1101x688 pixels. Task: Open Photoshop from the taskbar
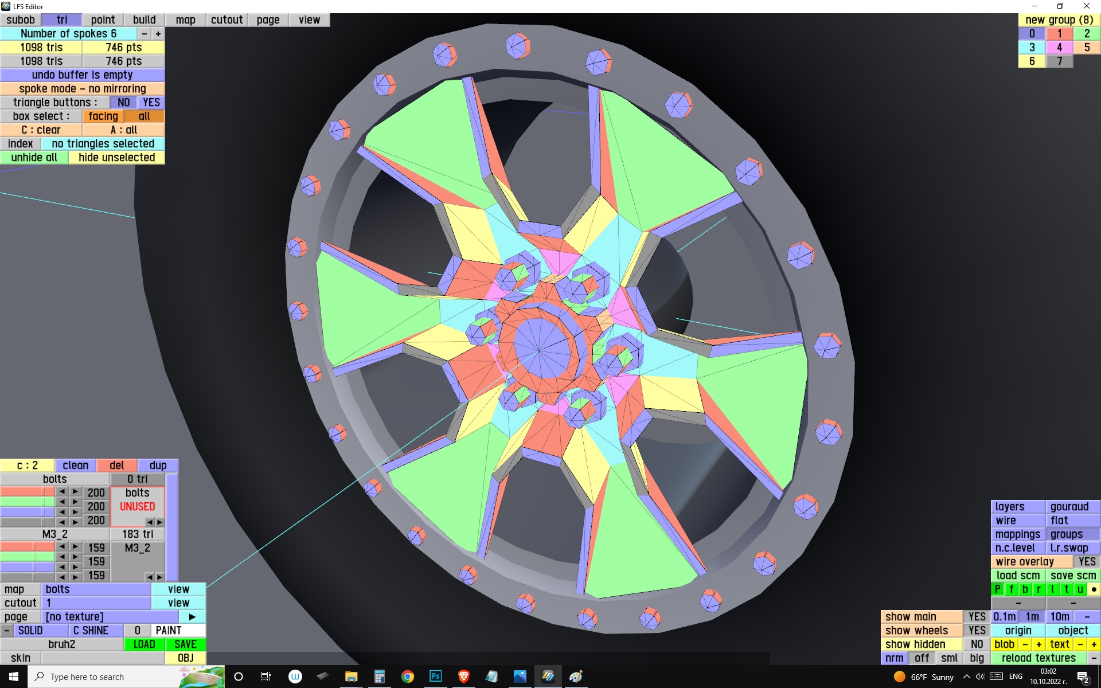pyautogui.click(x=435, y=677)
